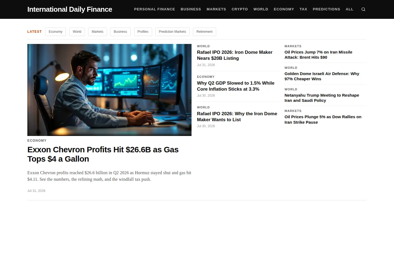Open Netanyahu Trump Meeting article

(x=322, y=98)
